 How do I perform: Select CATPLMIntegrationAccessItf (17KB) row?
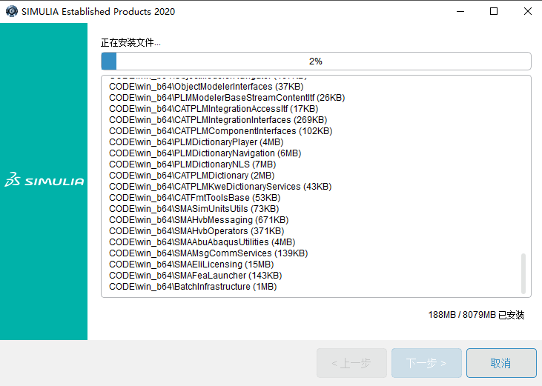tap(214, 109)
